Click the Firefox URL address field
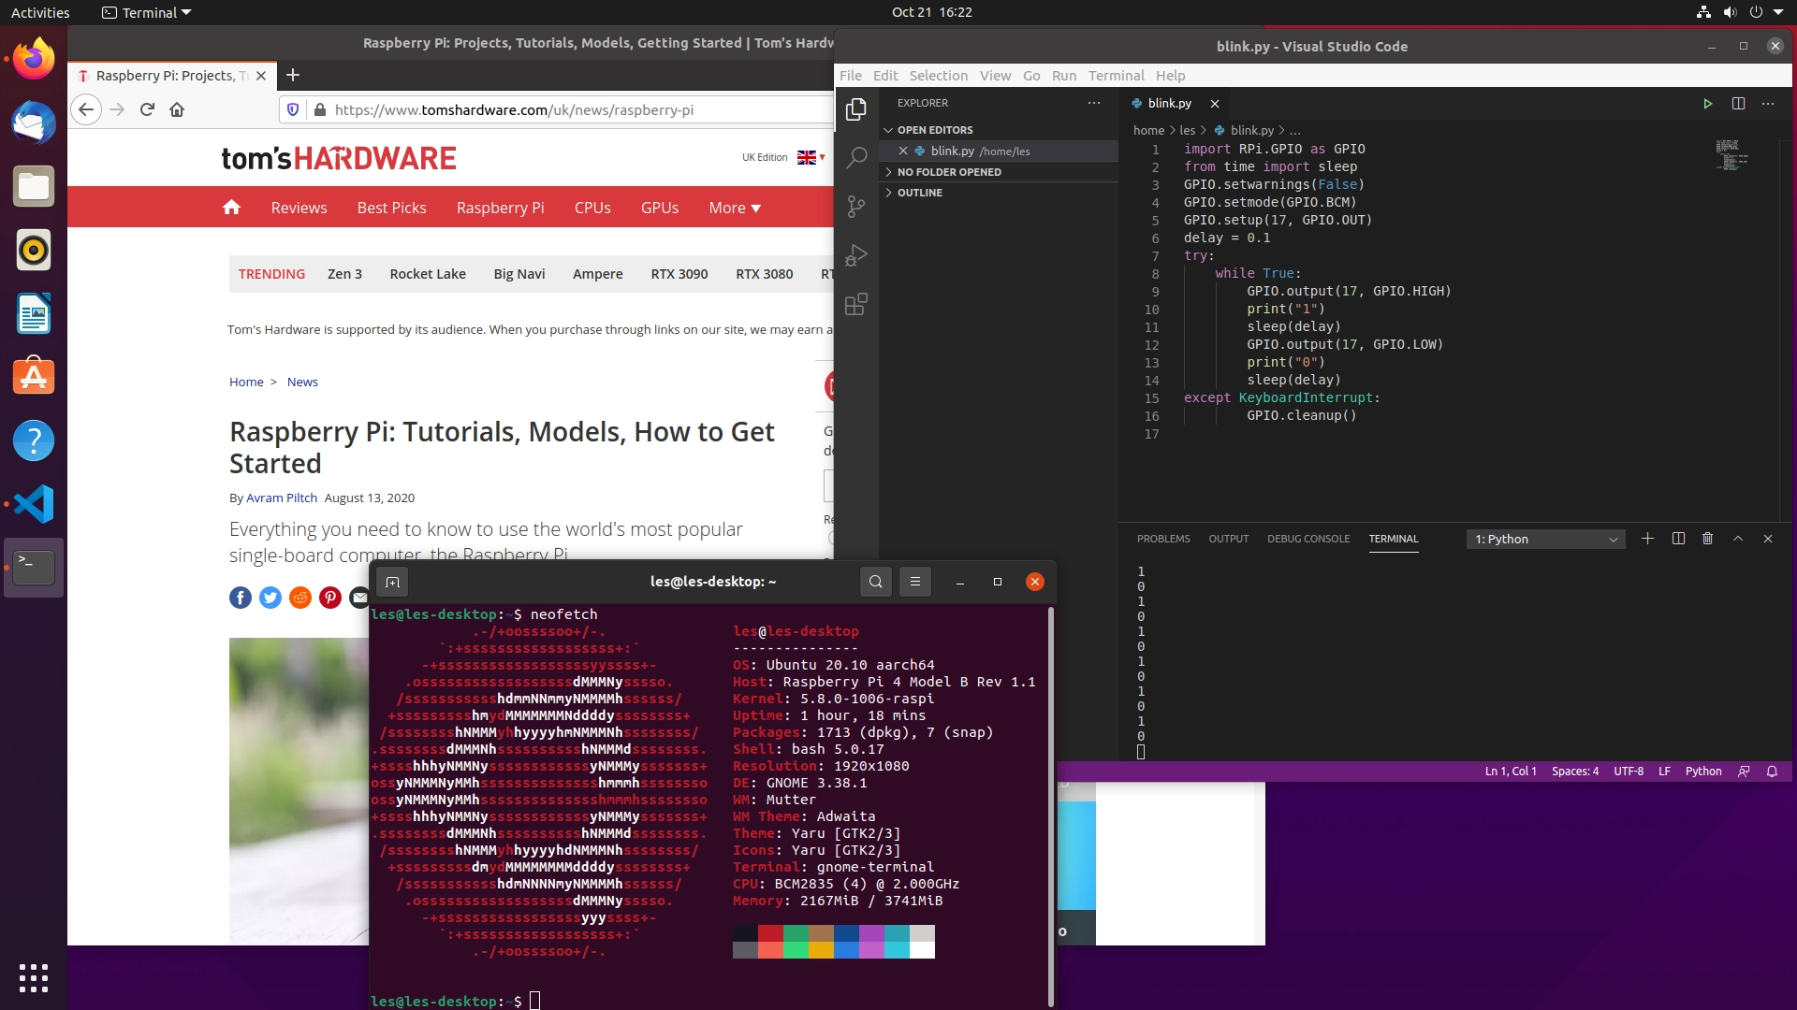 pos(562,109)
